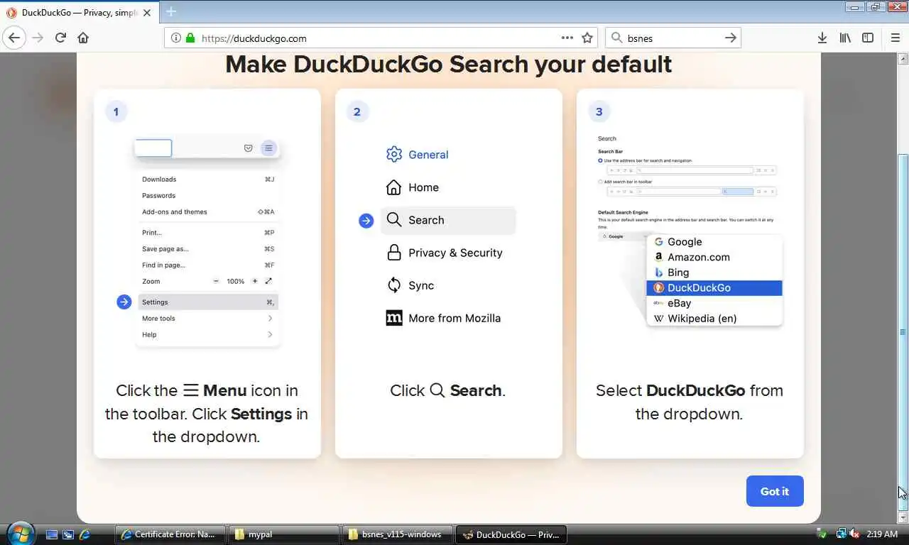Switch to bsnes_v115-windows taskbar button
This screenshot has height=545, width=909.
coord(397,534)
